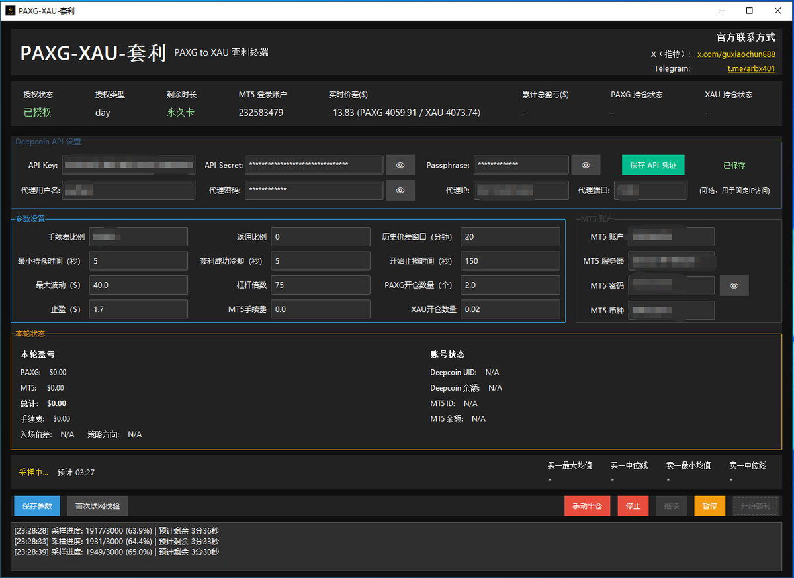Click log line at 23:28:33

[x=116, y=541]
